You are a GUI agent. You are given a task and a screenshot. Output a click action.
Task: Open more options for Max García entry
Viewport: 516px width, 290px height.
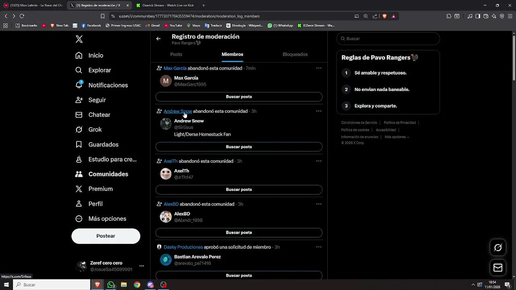click(x=318, y=68)
